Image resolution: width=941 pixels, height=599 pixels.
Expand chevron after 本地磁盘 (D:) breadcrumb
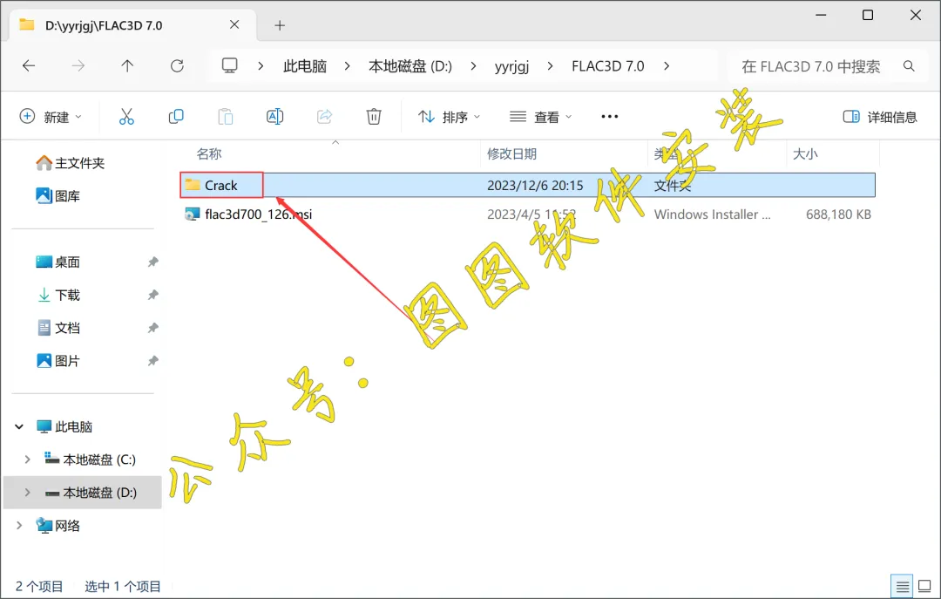coord(473,66)
